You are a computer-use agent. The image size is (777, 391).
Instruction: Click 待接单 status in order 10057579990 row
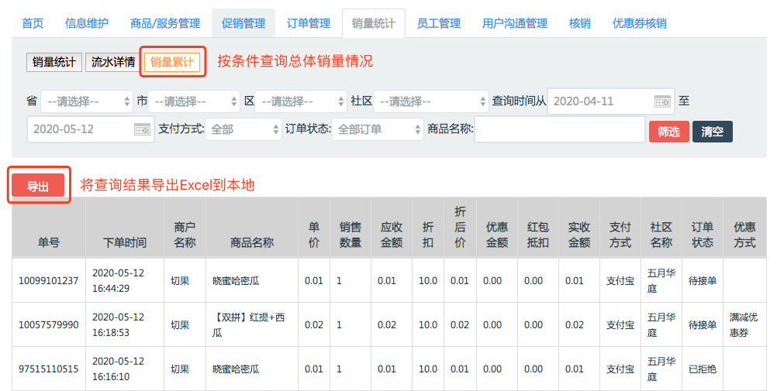point(703,324)
